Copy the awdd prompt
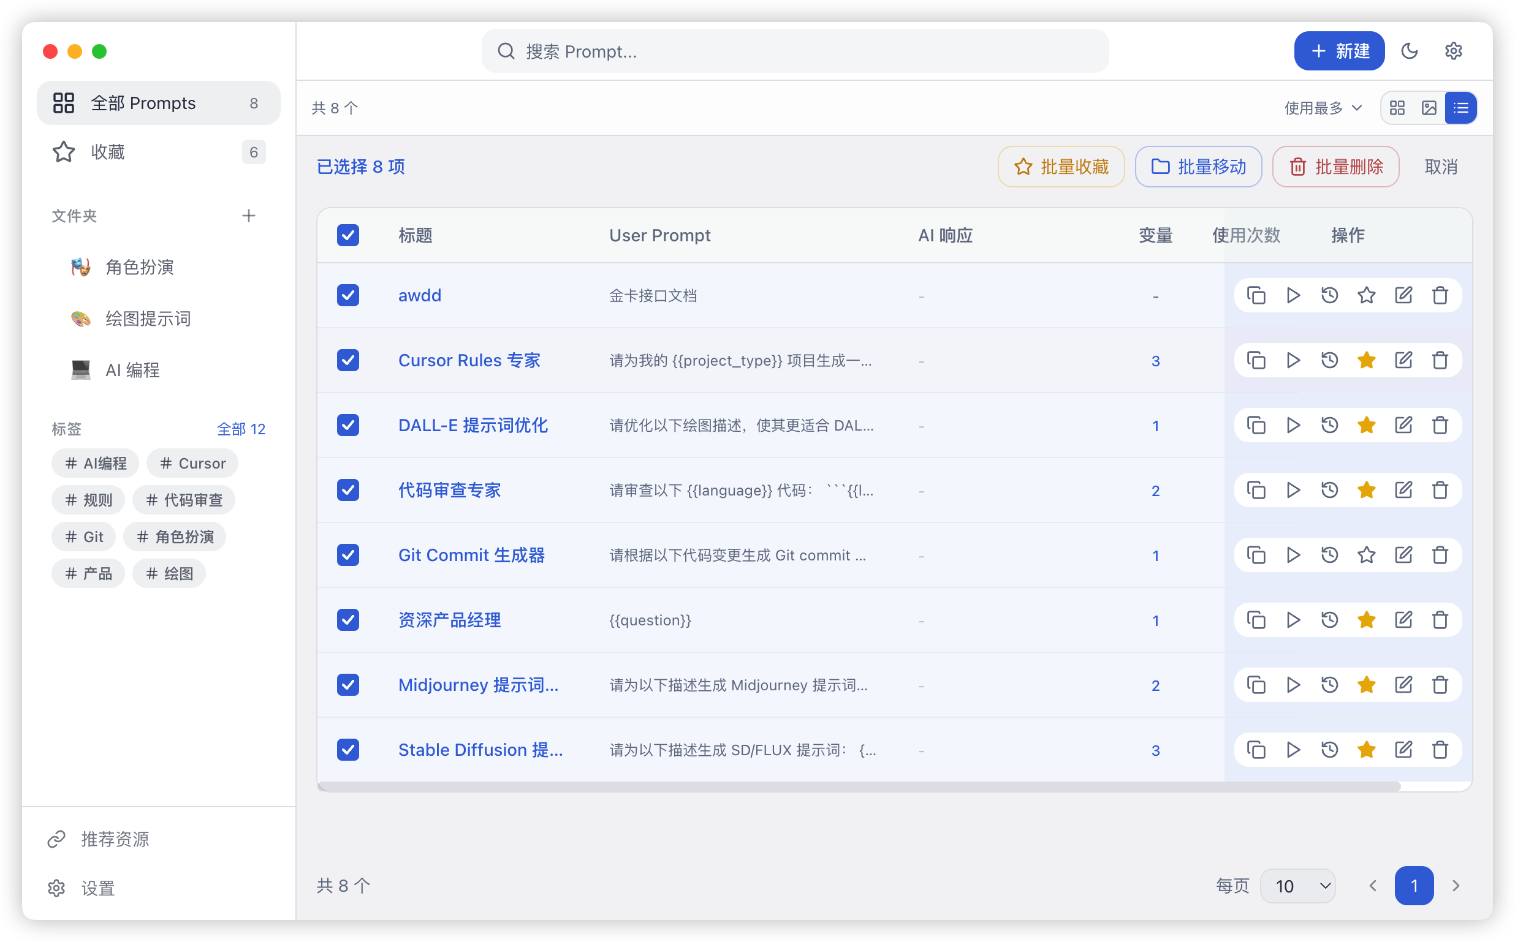Image resolution: width=1515 pixels, height=942 pixels. point(1256,295)
